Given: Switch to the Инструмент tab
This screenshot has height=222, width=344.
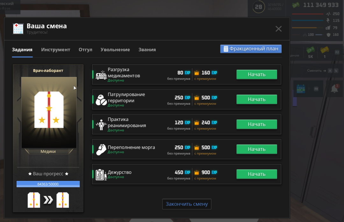Looking at the screenshot, I should 55,50.
